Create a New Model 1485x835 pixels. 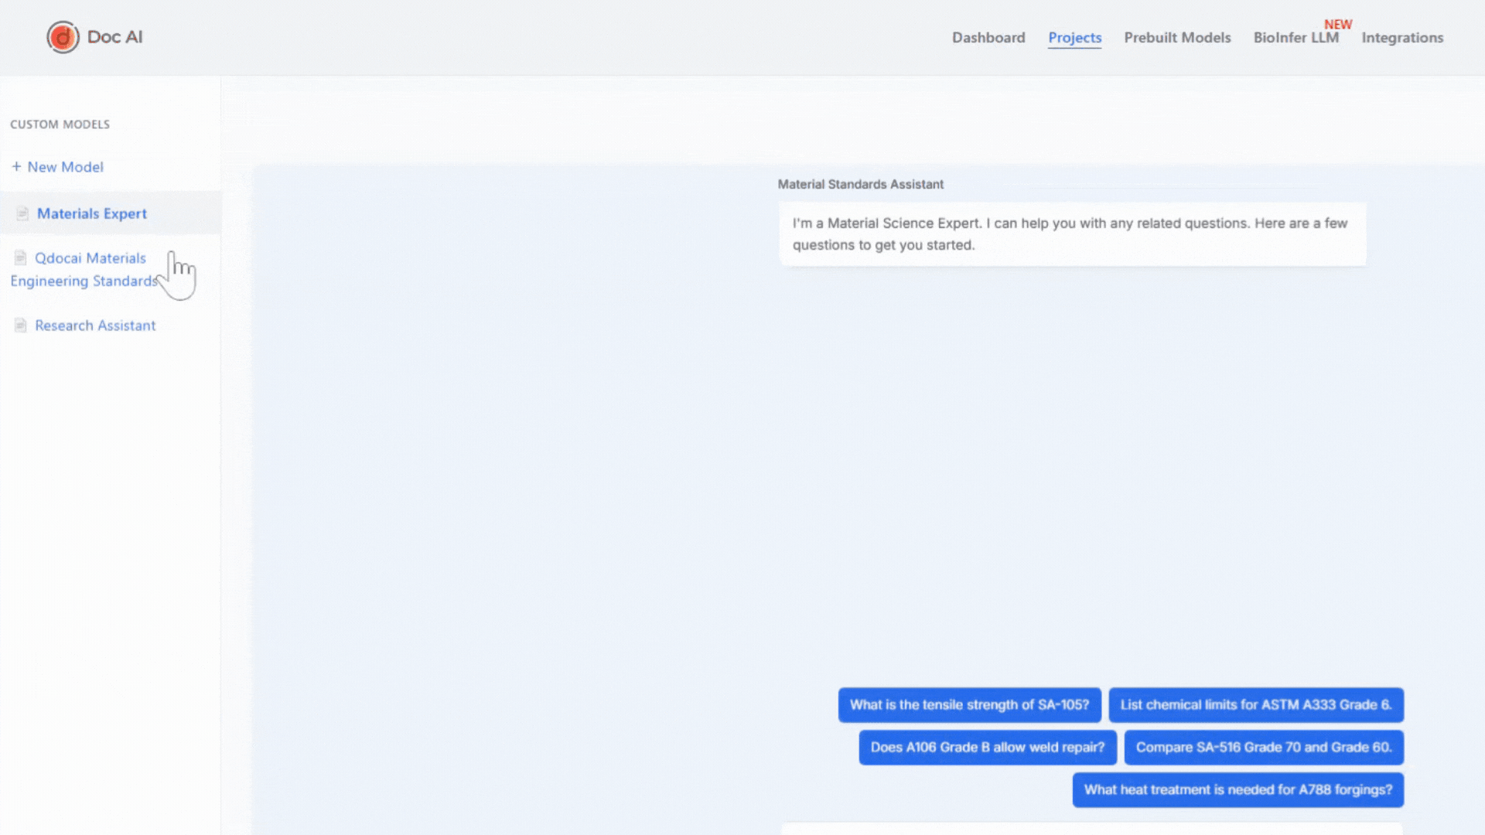[65, 167]
